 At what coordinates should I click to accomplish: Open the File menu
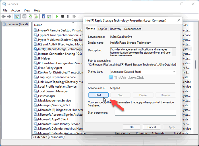tap(5, 10)
